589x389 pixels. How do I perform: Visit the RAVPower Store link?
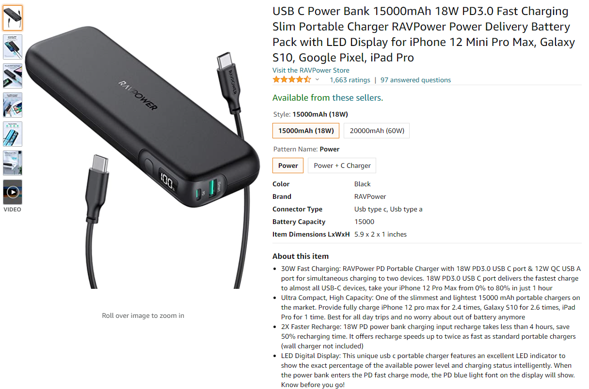311,70
